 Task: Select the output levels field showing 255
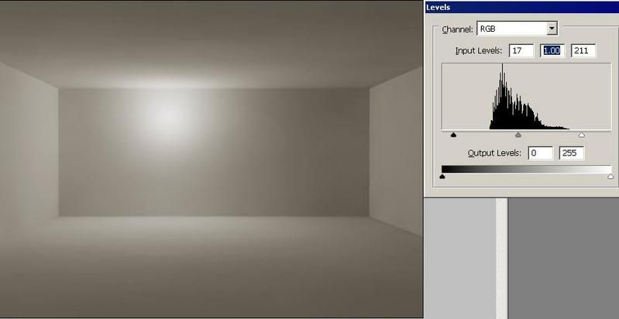point(571,153)
